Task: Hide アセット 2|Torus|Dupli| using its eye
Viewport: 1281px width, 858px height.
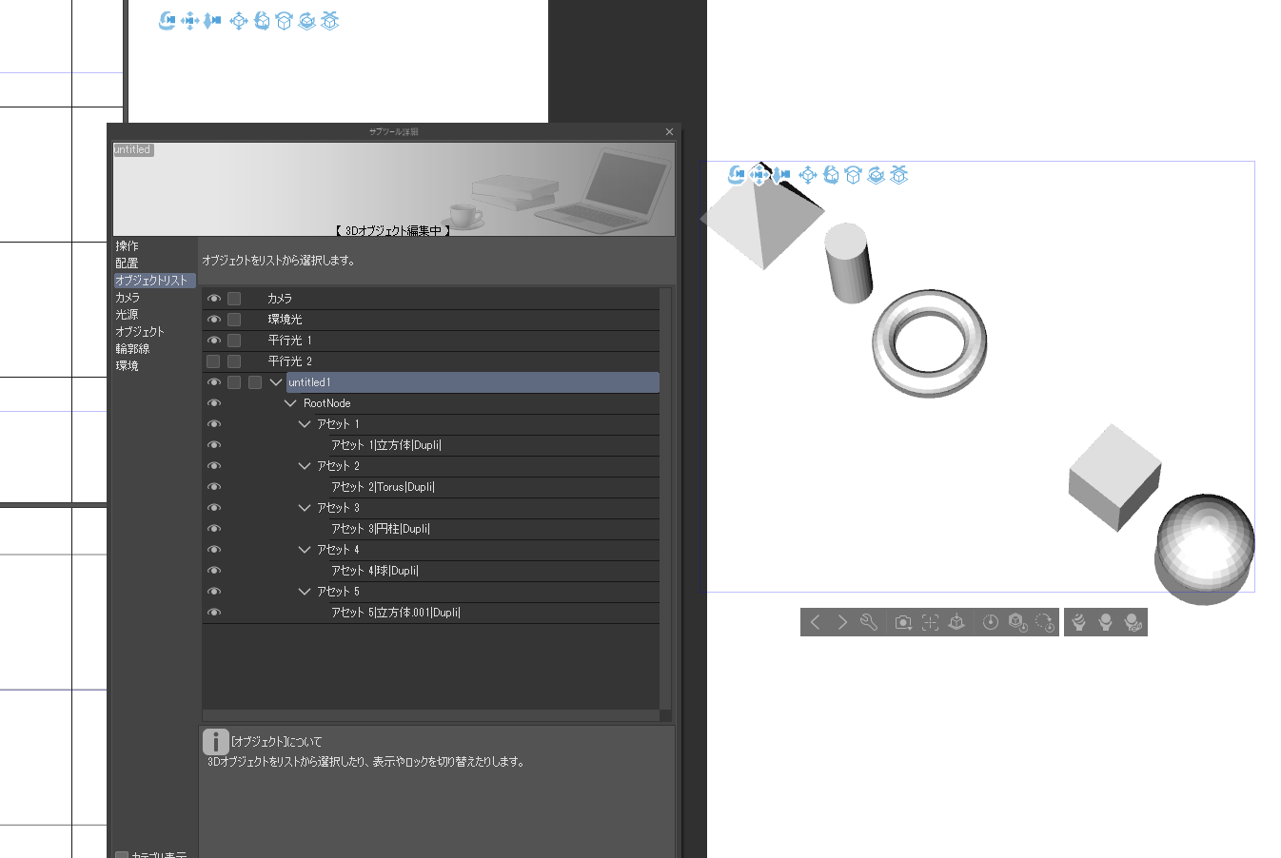Action: click(x=213, y=487)
